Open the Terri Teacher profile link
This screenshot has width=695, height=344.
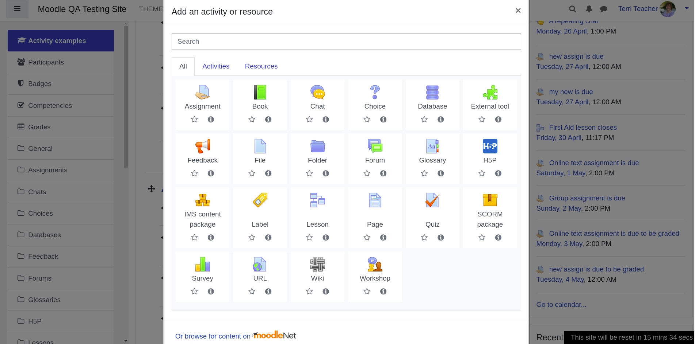[638, 9]
